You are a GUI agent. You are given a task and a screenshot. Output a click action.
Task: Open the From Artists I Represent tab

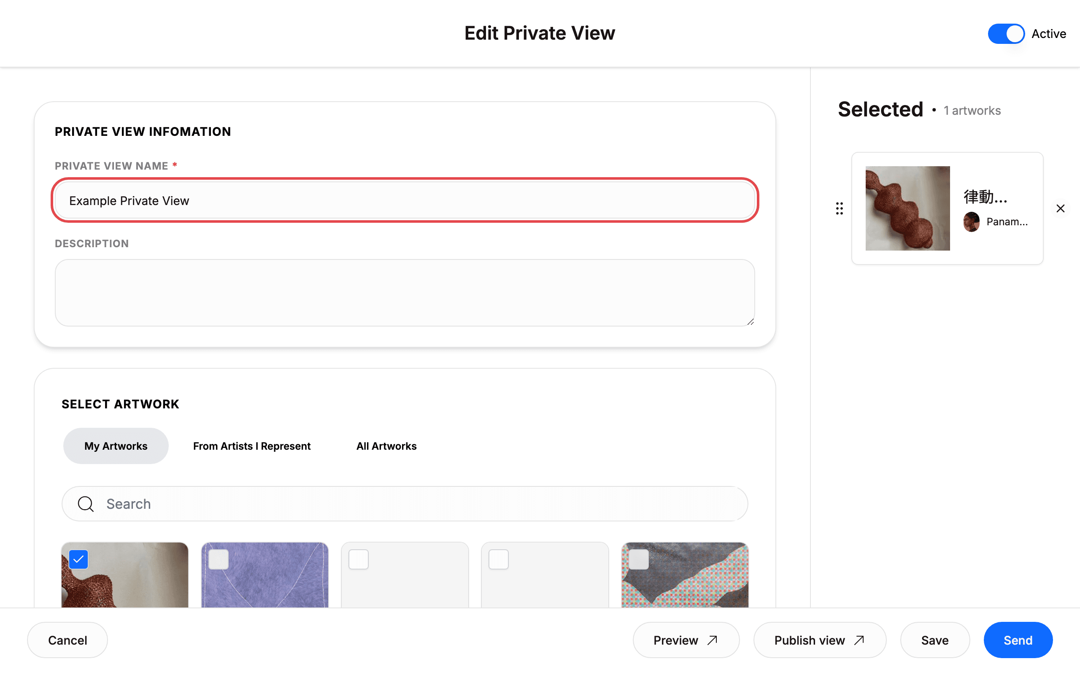(252, 446)
